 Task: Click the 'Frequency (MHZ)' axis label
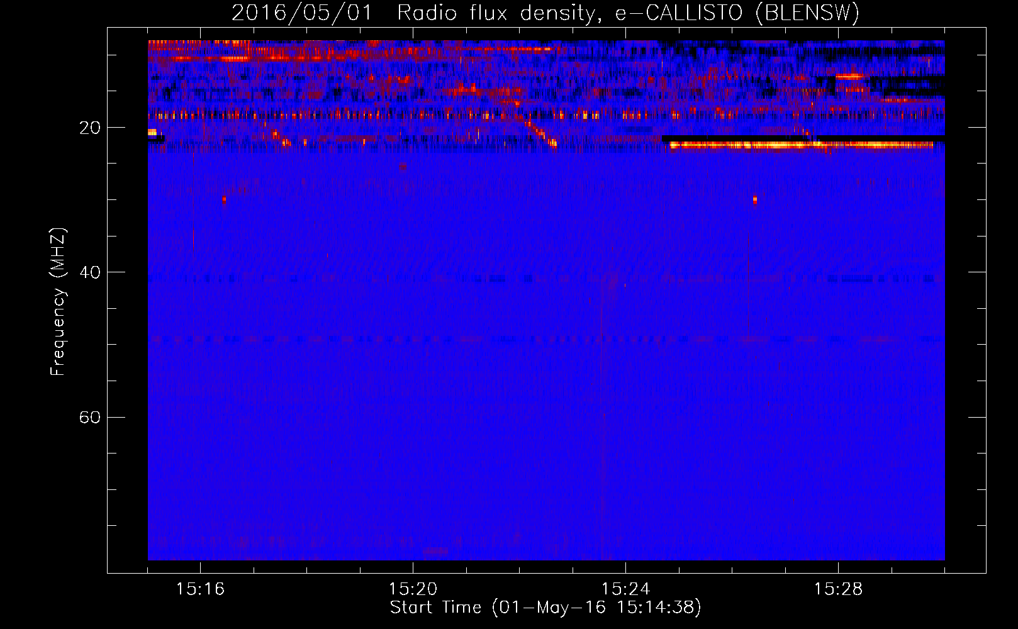(58, 302)
